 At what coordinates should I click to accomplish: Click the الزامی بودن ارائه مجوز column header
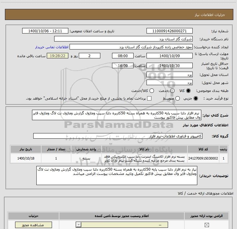coord(207,216)
